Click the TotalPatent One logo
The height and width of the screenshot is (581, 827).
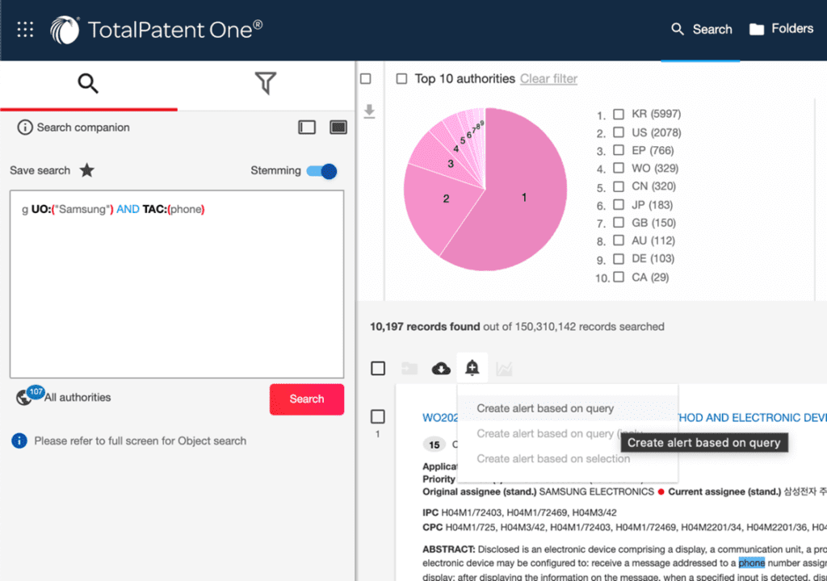point(157,30)
